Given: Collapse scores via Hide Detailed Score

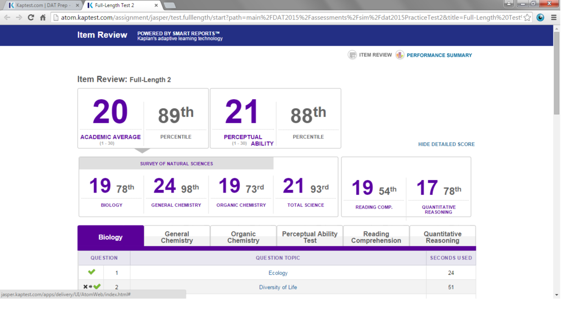Looking at the screenshot, I should (x=446, y=144).
